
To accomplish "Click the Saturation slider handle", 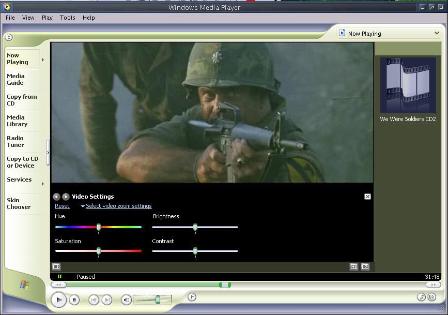I will 99,251.
